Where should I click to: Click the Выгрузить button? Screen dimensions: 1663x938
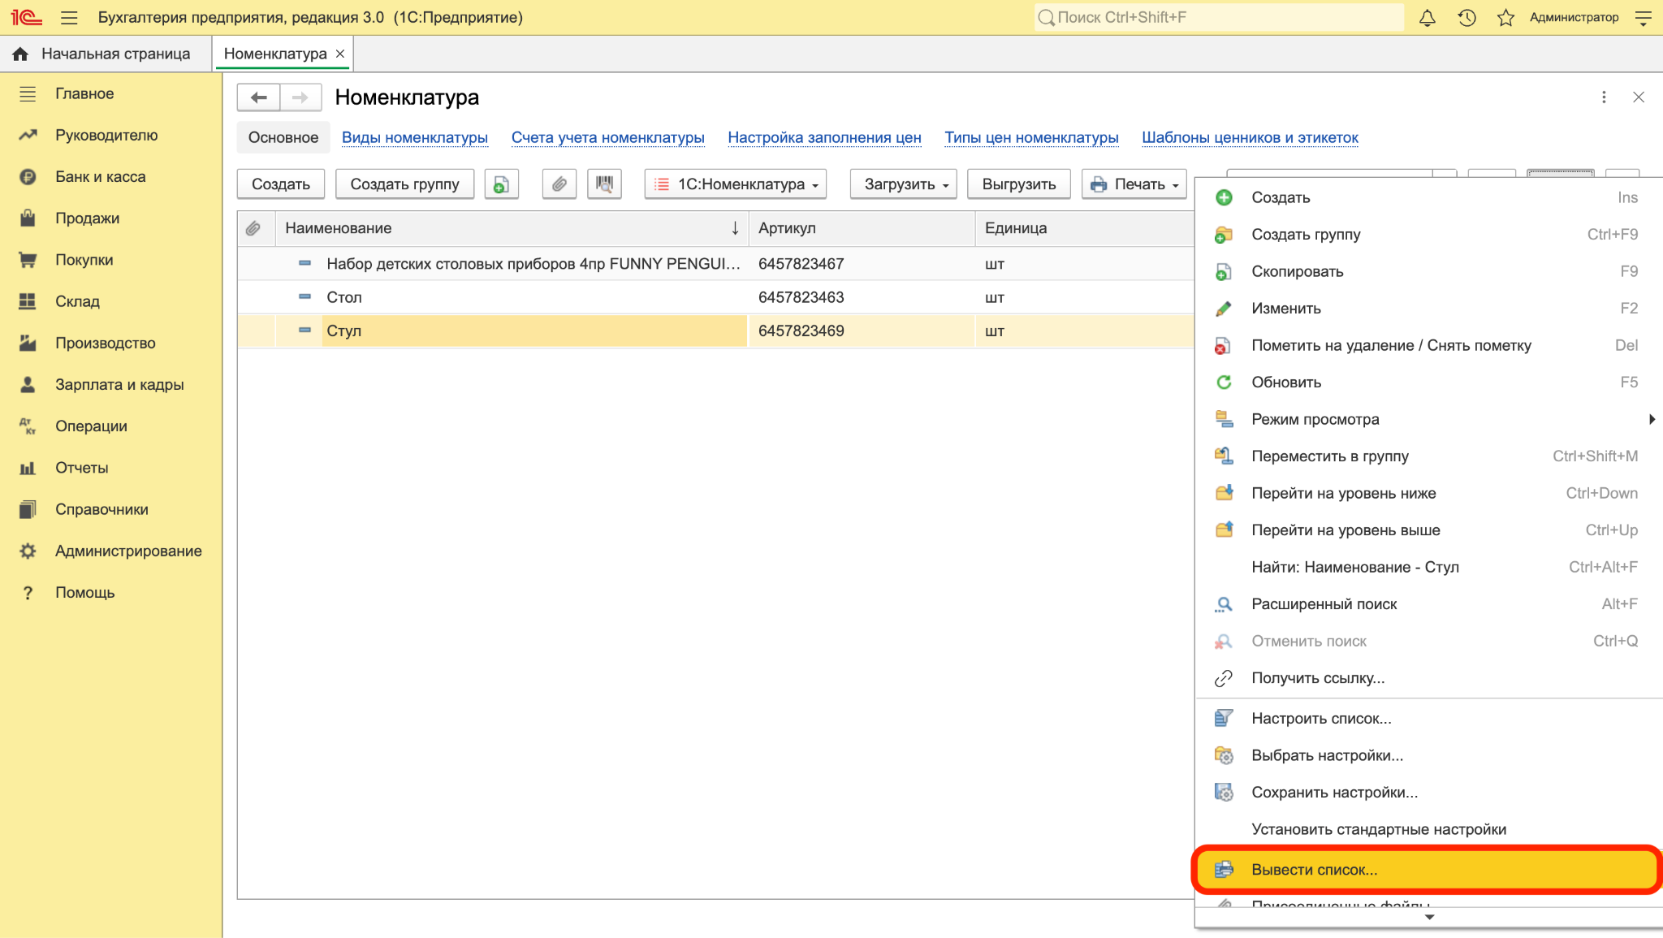pos(1019,184)
